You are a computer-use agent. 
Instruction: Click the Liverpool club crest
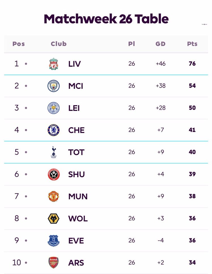pyautogui.click(x=54, y=64)
